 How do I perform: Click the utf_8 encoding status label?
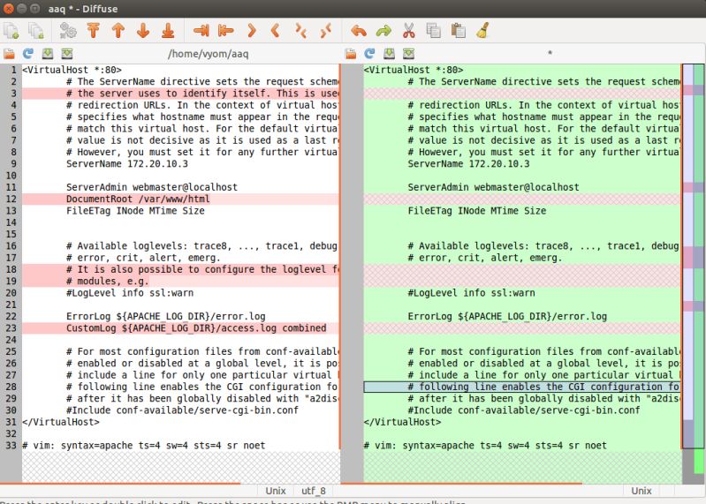(x=314, y=491)
